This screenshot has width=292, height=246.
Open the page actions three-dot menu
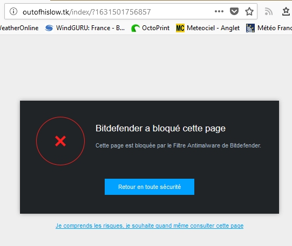pos(219,11)
